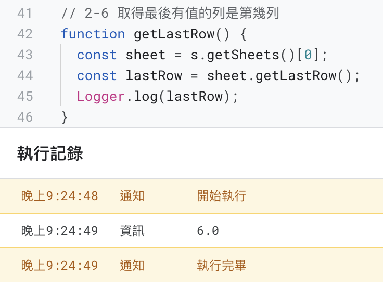Click s.getSheets() call on line 43

(x=242, y=55)
